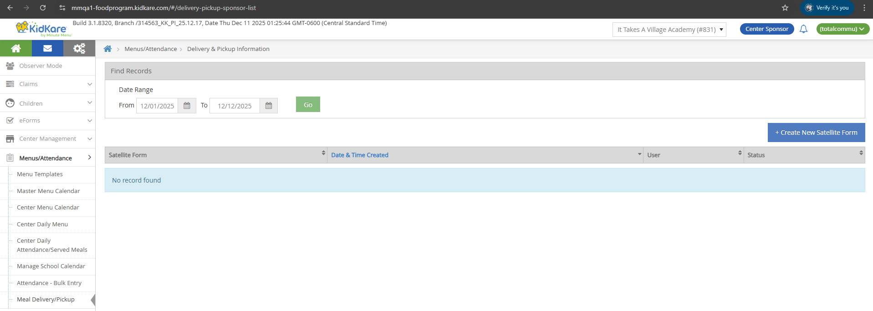873x311 pixels.
Task: Click the breadcrumb home icon
Action: click(107, 49)
